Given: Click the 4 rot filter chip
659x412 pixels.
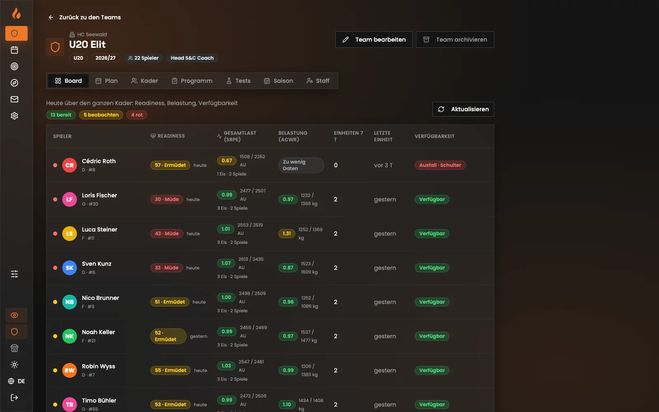Looking at the screenshot, I should 137,115.
